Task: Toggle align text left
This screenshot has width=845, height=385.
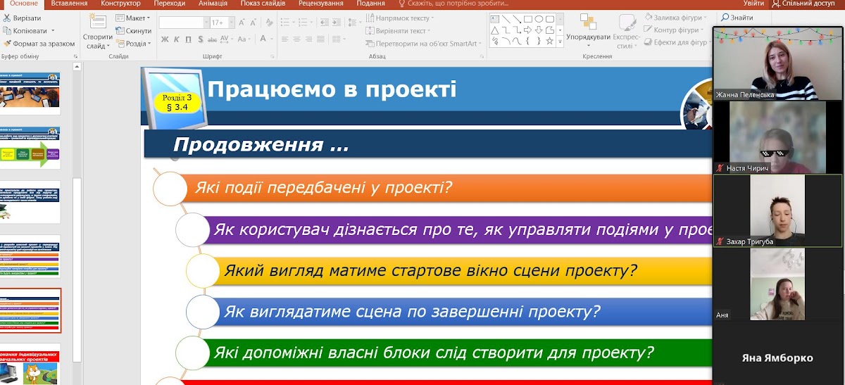Action: coord(284,39)
